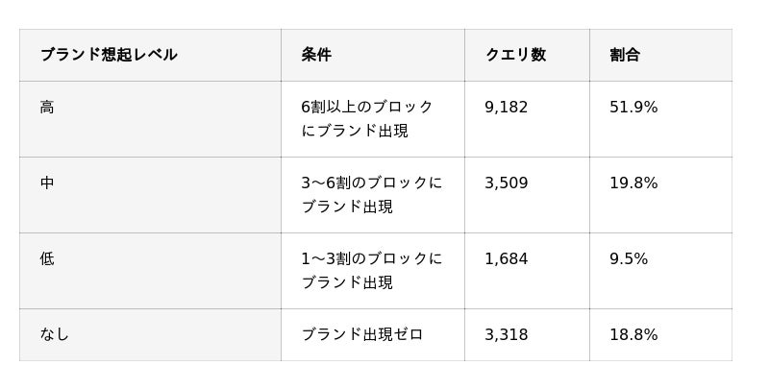769x390 pixels.
Task: Click the ブランド想起レベル column header
Action: [x=109, y=55]
